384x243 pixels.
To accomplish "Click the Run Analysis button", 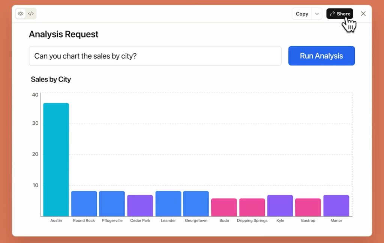I will coord(321,56).
